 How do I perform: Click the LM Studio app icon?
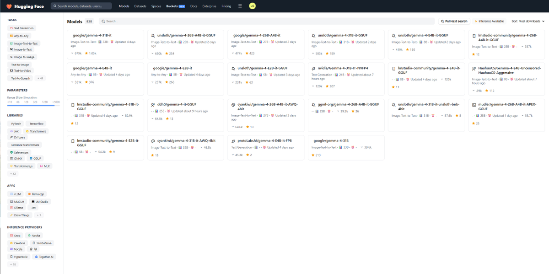pyautogui.click(x=32, y=202)
